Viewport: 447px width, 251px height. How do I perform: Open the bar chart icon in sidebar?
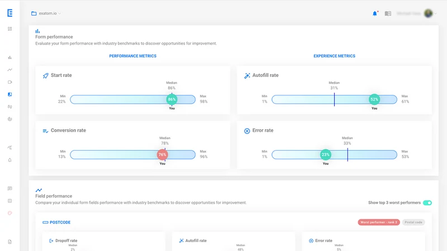10,57
